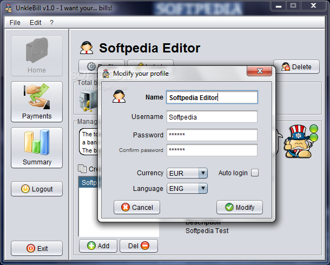Image resolution: width=330 pixels, height=265 pixels.
Task: Select the Softp... entry in accounts list
Action: (x=89, y=183)
